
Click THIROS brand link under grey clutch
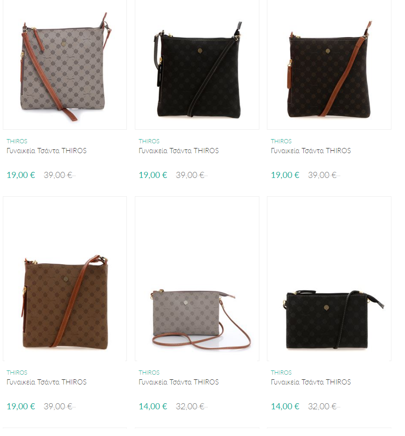click(149, 373)
